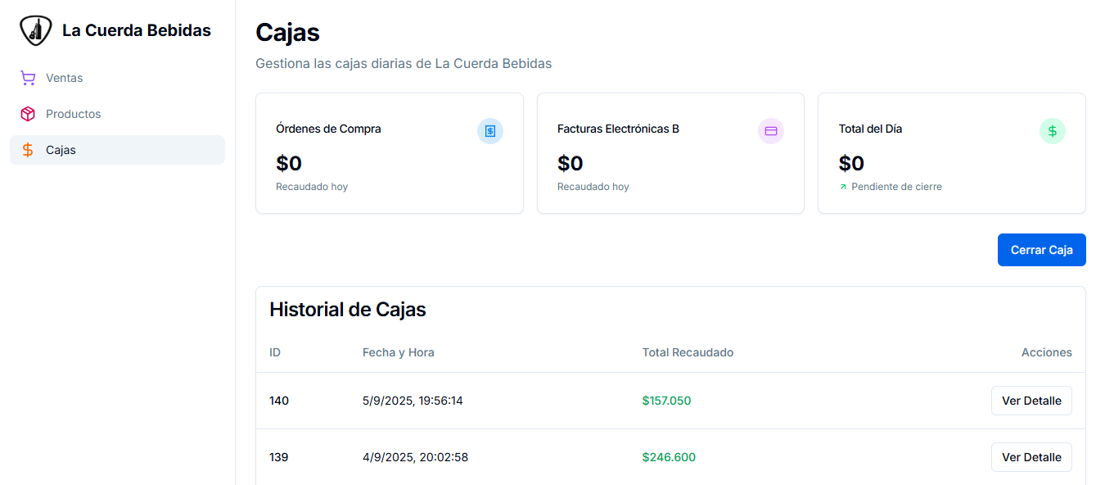Click the $0 total on Órdenes de Compra card
Viewport: 1096px width, 485px height.
click(288, 163)
